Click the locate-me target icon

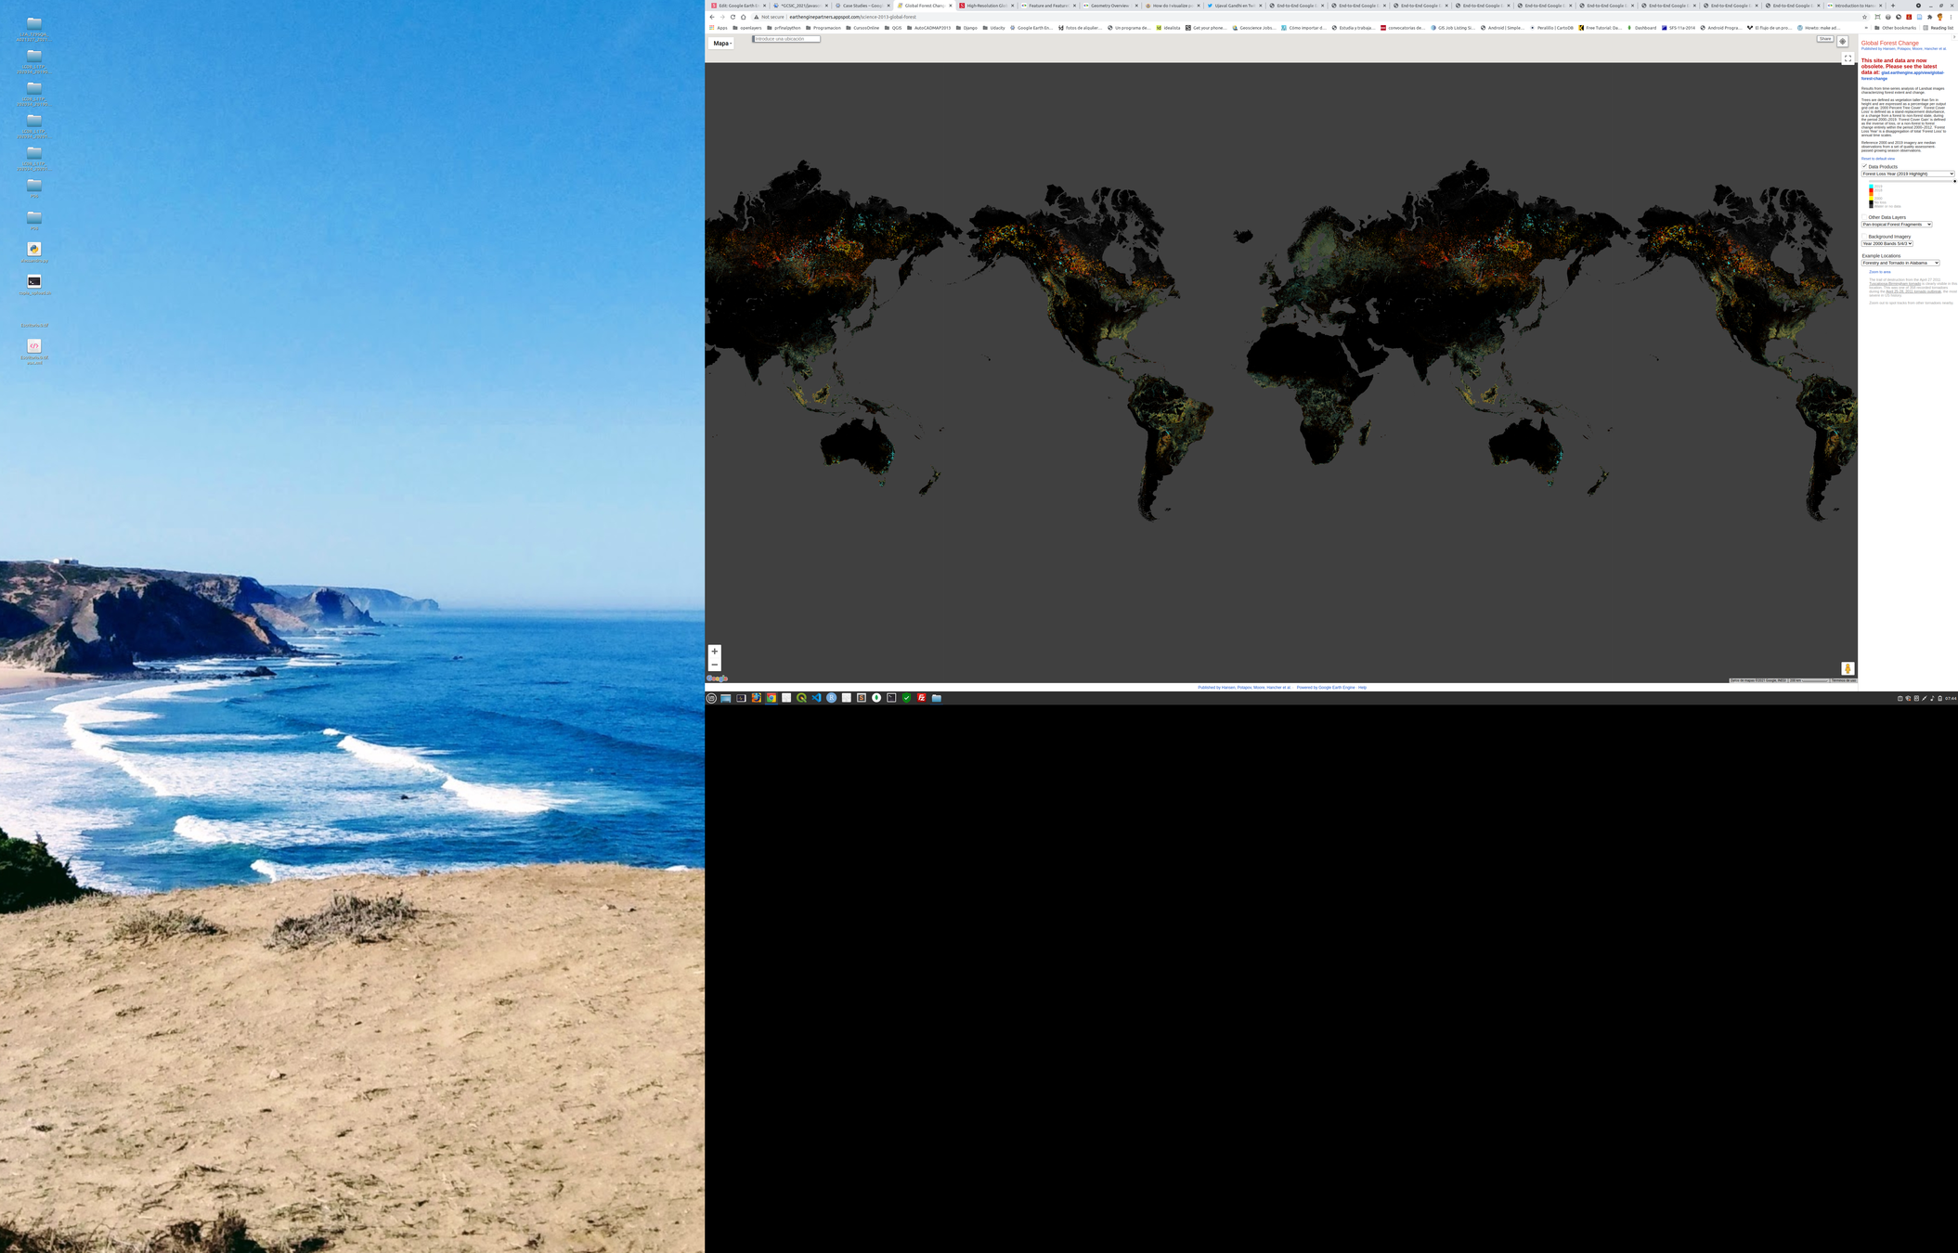pos(1843,41)
